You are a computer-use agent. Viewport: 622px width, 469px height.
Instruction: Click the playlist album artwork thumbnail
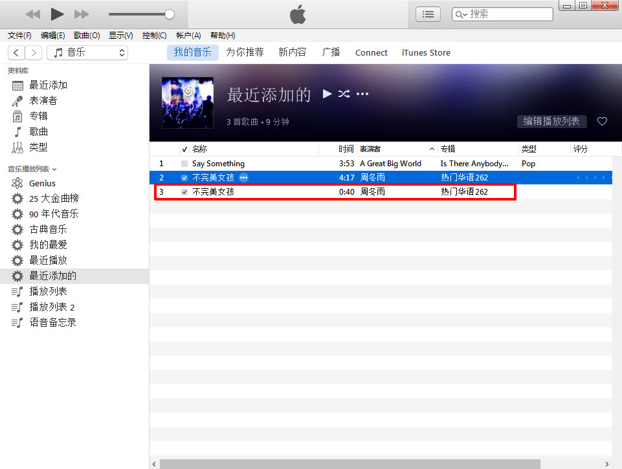click(188, 103)
